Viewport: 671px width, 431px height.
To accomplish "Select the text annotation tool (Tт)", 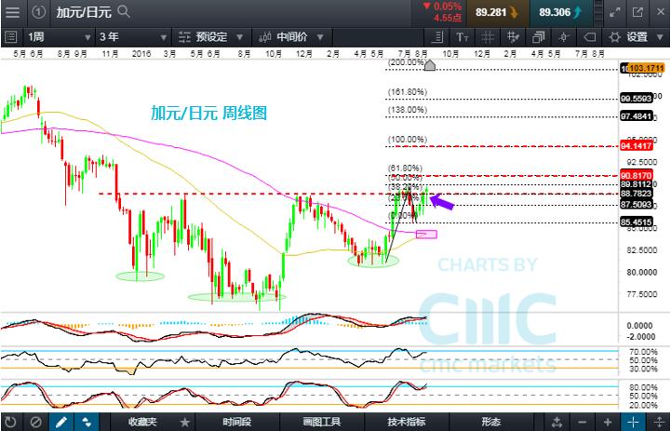I will point(463,37).
